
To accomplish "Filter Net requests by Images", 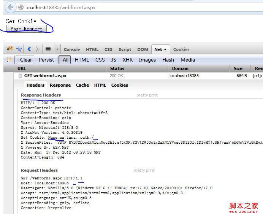I will (147, 60).
